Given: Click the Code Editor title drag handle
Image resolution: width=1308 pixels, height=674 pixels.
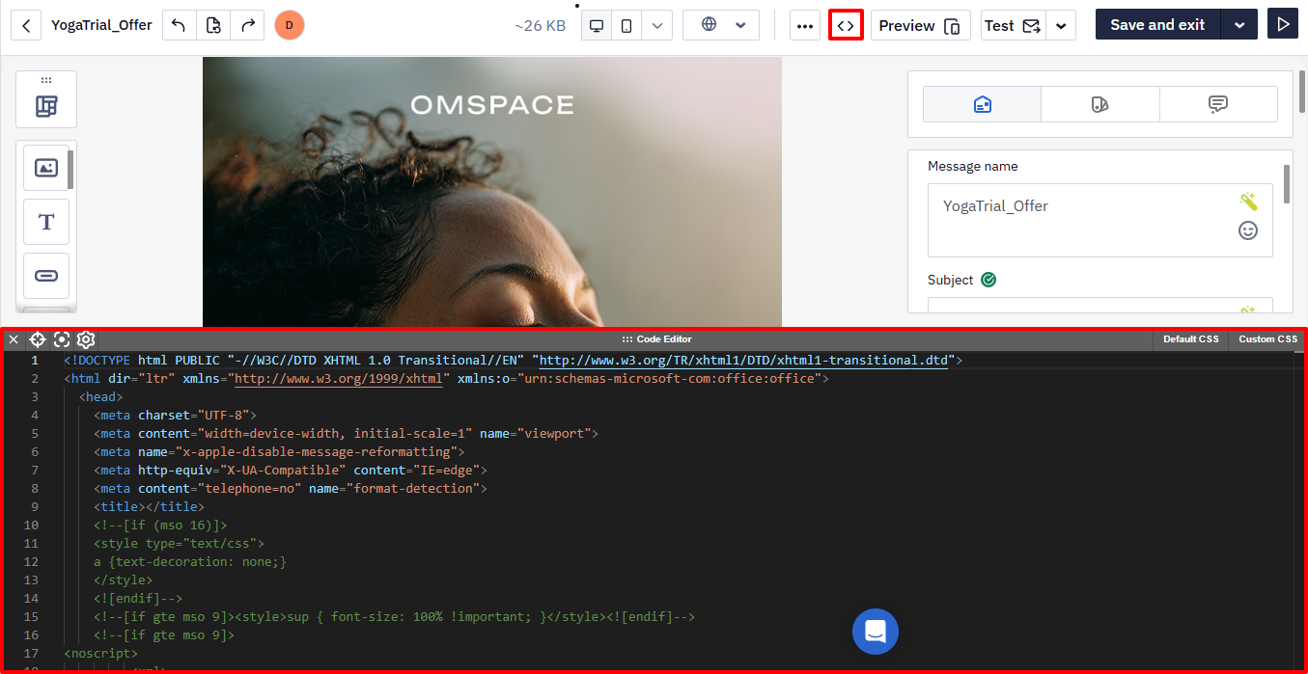Looking at the screenshot, I should [656, 339].
